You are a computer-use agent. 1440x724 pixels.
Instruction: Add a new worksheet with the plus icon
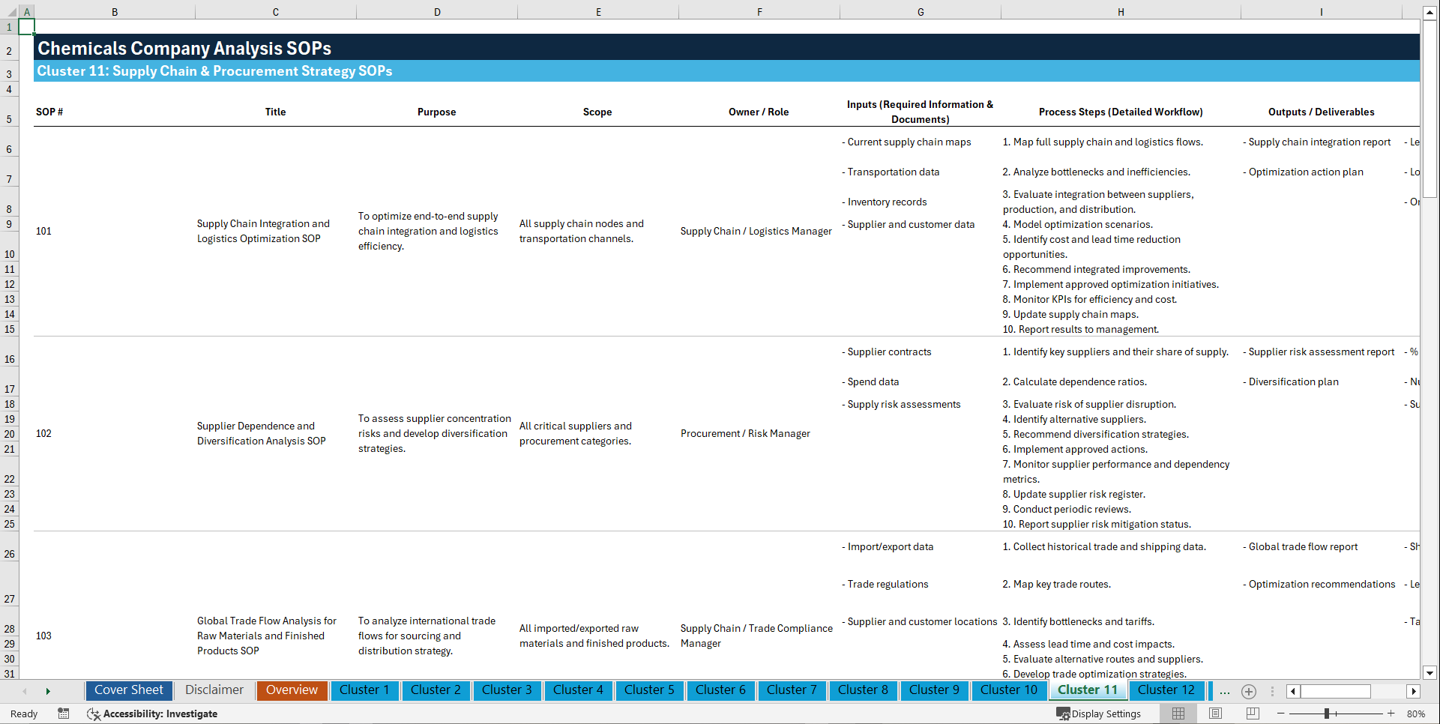tap(1249, 691)
